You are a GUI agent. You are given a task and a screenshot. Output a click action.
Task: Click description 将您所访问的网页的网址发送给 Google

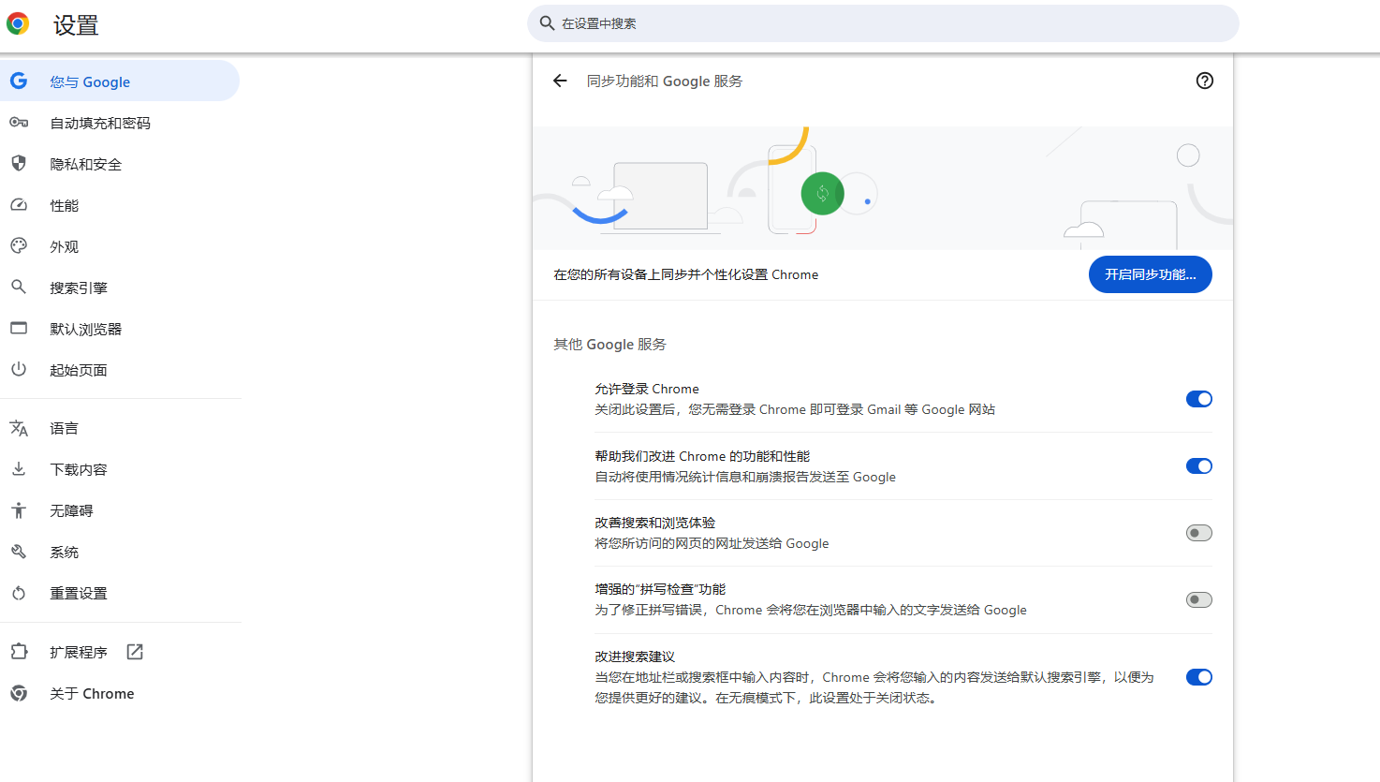coord(712,543)
